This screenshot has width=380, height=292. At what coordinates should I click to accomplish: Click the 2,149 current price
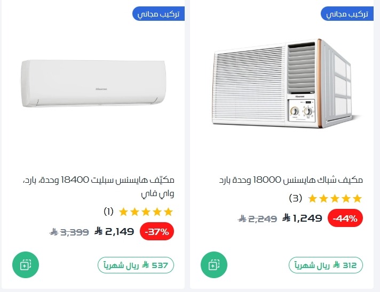click(114, 231)
